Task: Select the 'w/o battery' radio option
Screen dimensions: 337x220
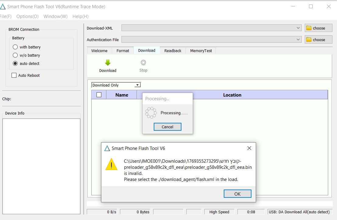Action: tap(15, 55)
